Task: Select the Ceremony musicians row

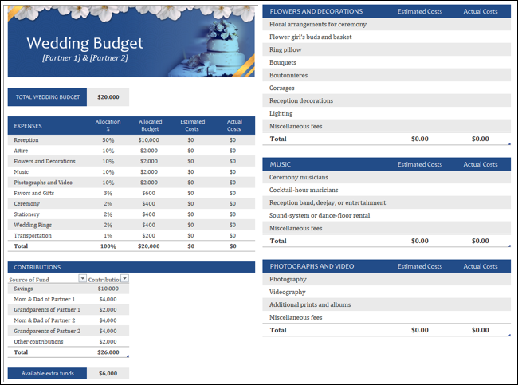Action: tap(387, 177)
